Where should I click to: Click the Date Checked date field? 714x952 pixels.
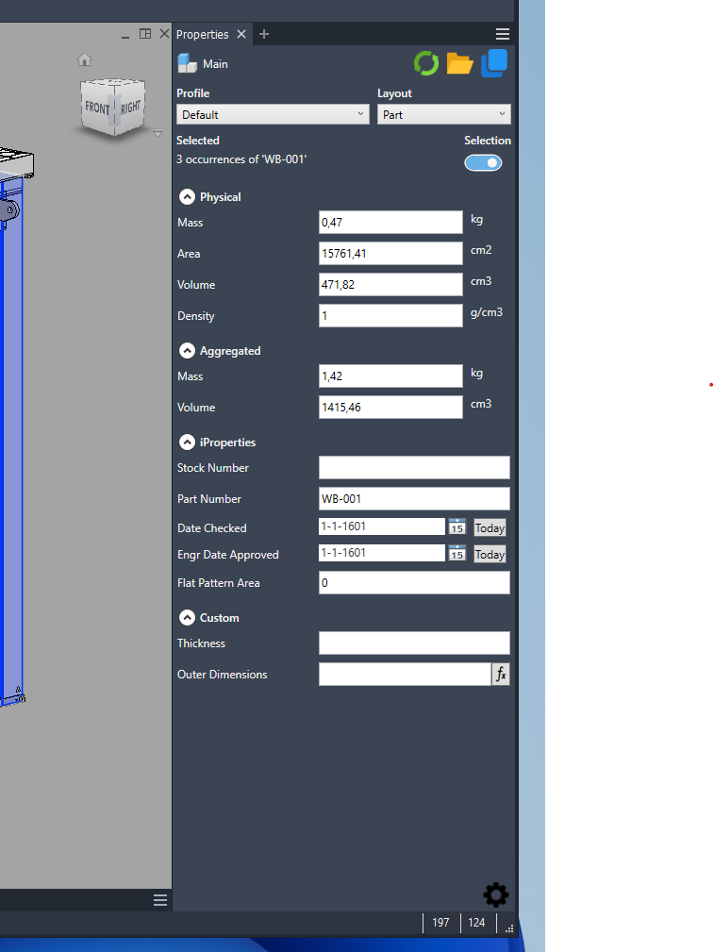click(x=382, y=526)
